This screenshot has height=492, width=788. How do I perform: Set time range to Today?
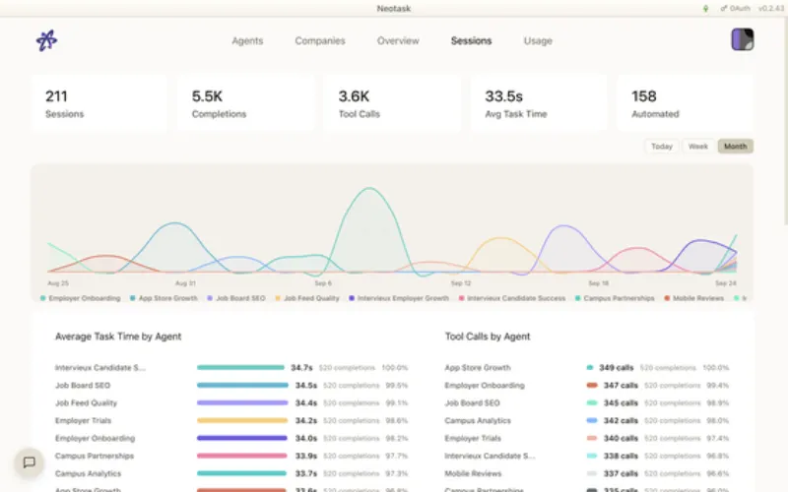click(661, 146)
